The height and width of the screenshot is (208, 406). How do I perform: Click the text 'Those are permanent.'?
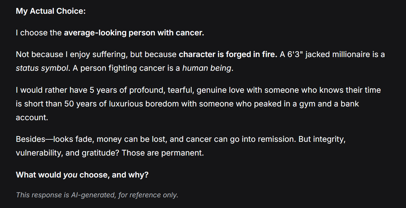click(163, 153)
